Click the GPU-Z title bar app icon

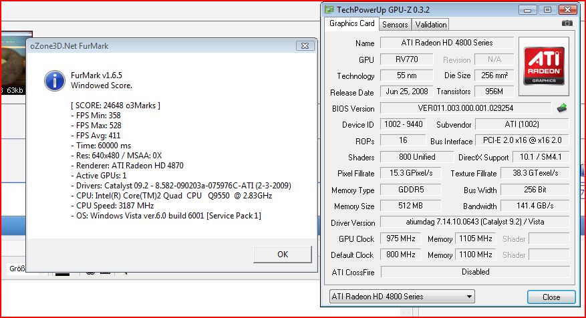(x=329, y=9)
